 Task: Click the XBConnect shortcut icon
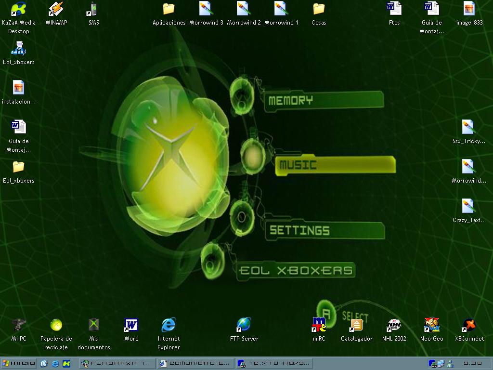pos(469,325)
